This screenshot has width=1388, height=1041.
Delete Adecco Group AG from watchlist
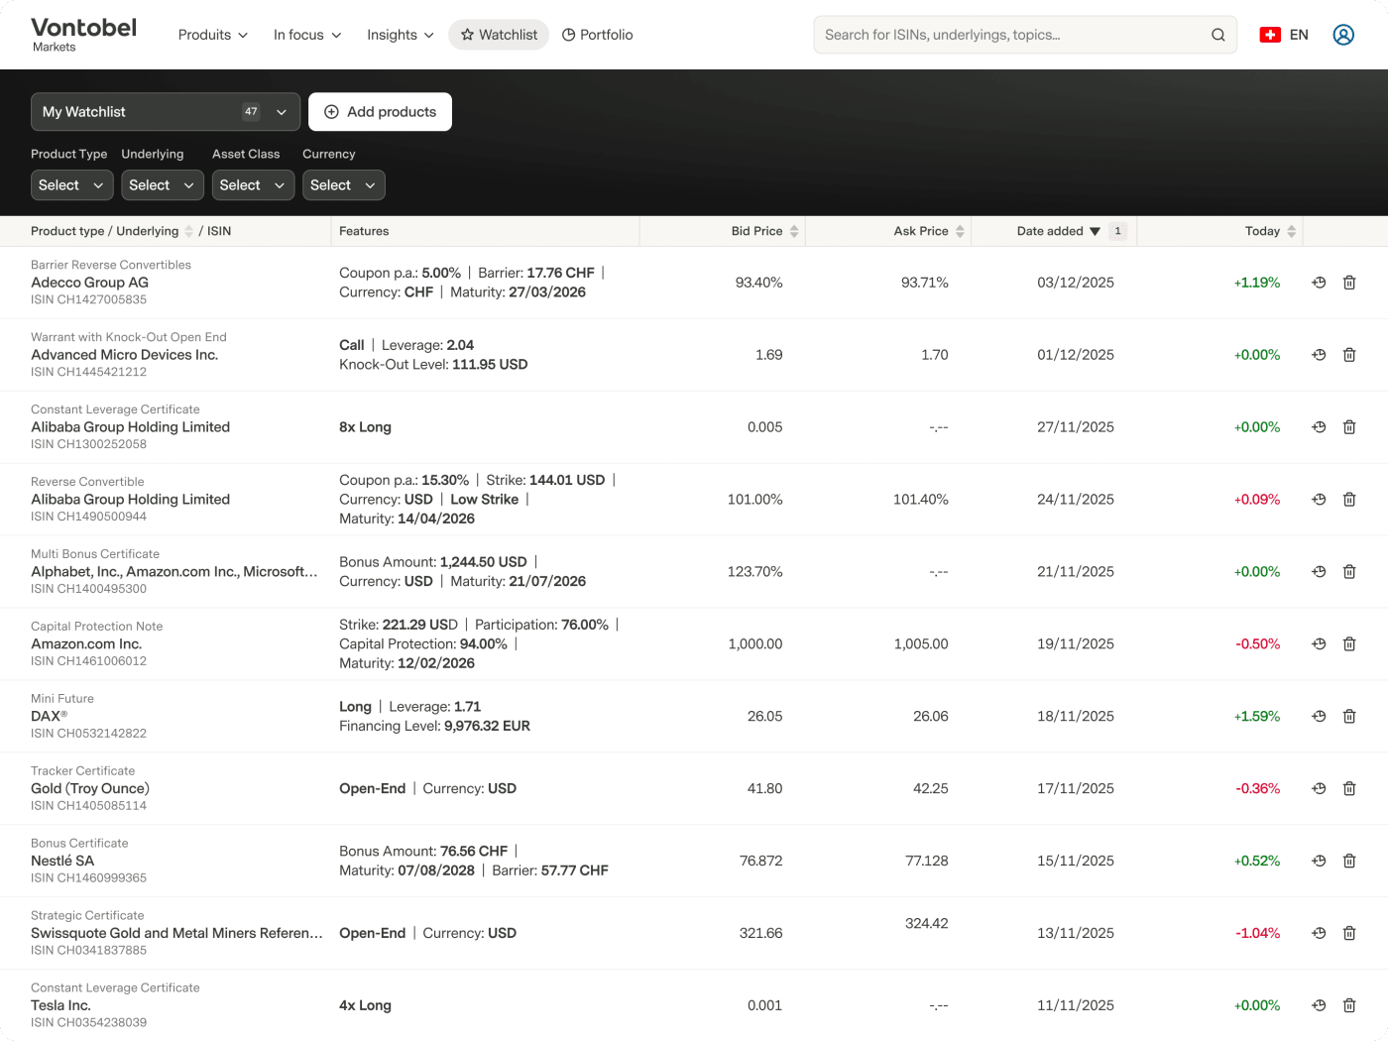coord(1349,283)
